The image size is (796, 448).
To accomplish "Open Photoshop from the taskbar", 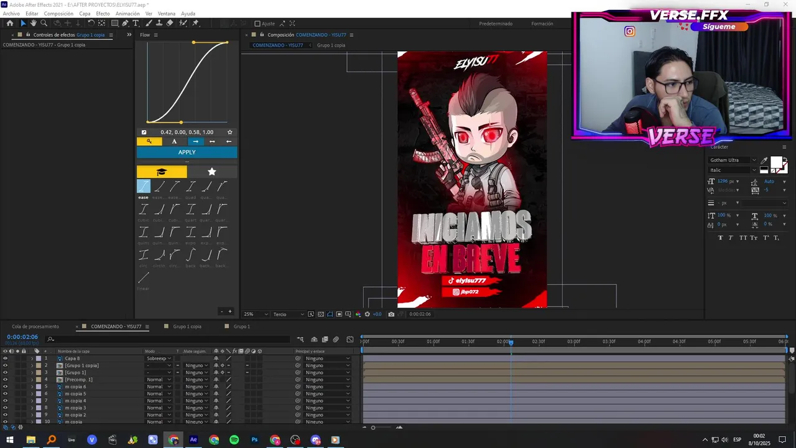I will click(x=254, y=440).
